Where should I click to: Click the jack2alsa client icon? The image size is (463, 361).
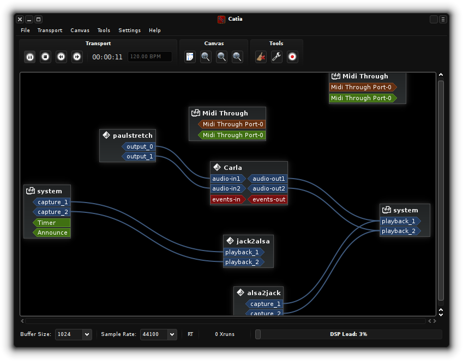[230, 241]
